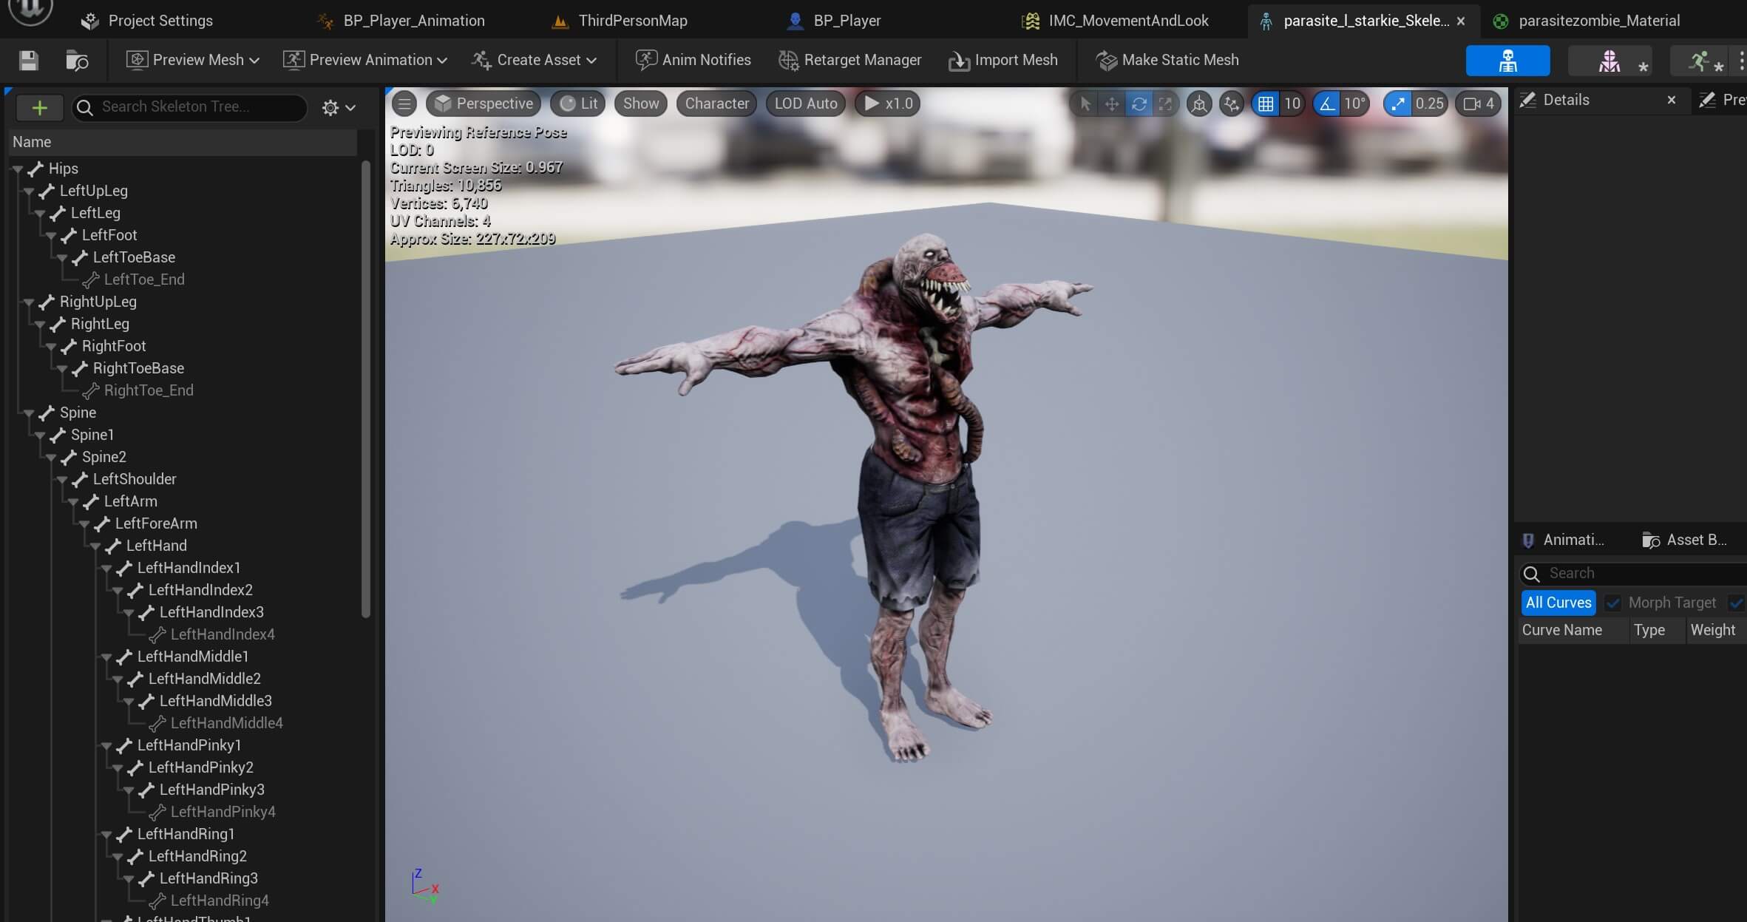Open Skeleton Tree settings gear menu
The image size is (1747, 922).
click(x=339, y=108)
